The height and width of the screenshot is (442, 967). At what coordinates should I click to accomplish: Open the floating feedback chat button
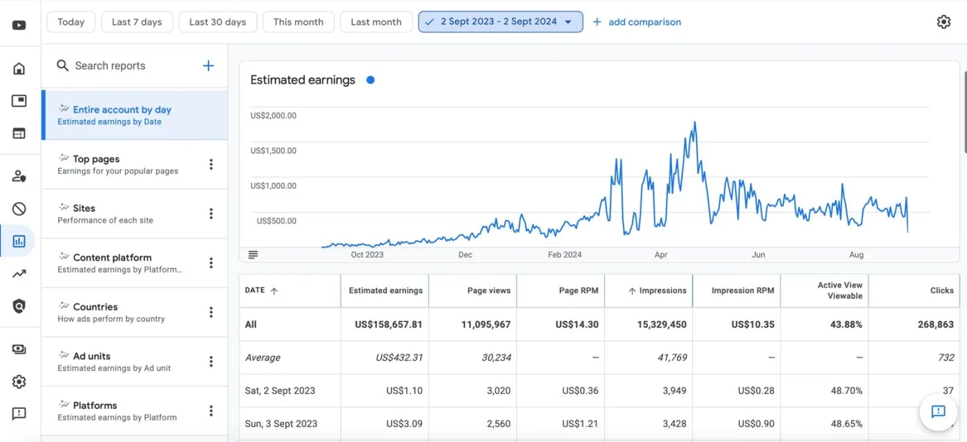click(x=937, y=412)
